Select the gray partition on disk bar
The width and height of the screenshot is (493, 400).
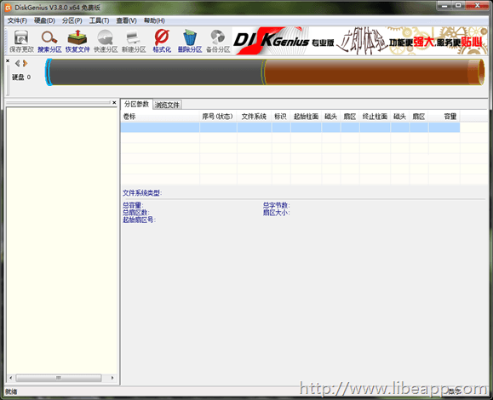pos(157,72)
